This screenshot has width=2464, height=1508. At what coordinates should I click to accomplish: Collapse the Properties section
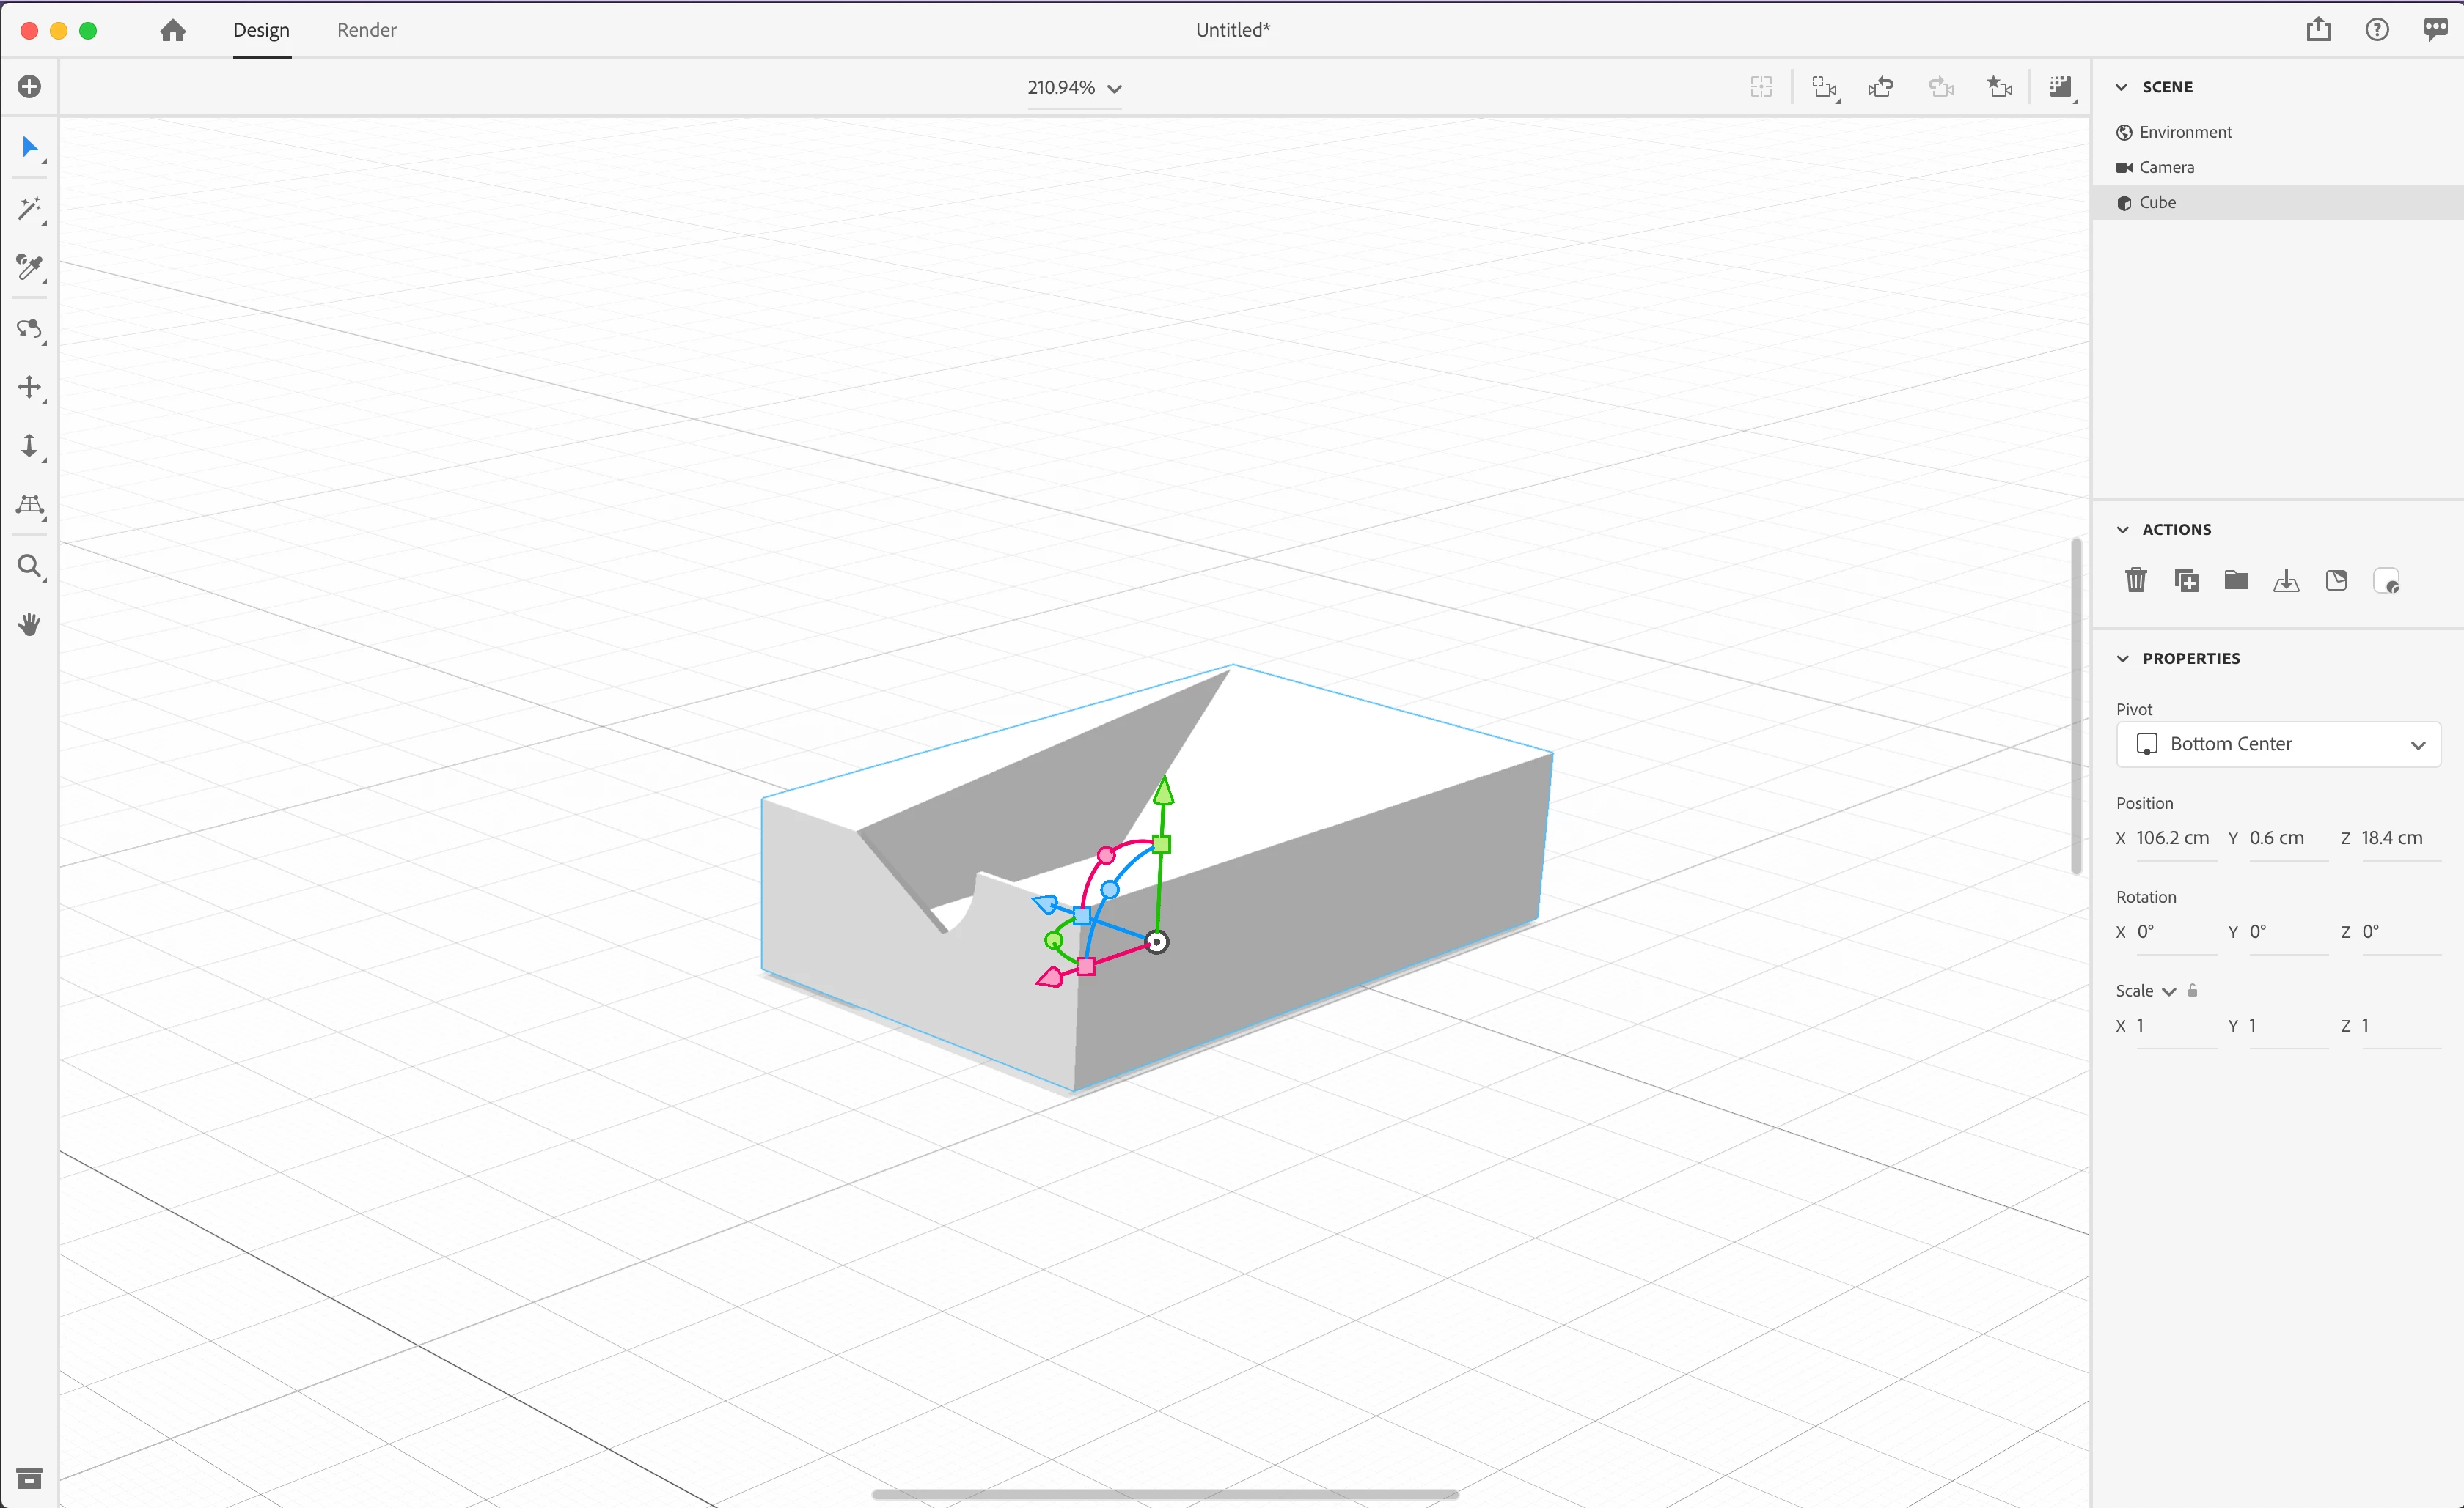(x=2122, y=659)
